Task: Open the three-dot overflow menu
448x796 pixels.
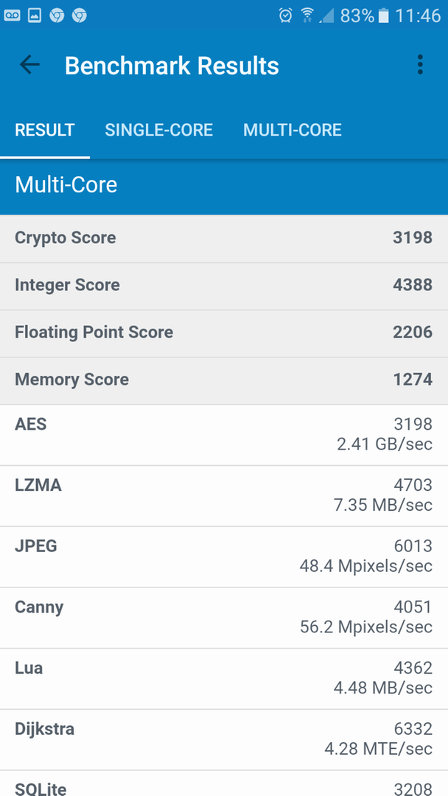Action: pyautogui.click(x=419, y=65)
